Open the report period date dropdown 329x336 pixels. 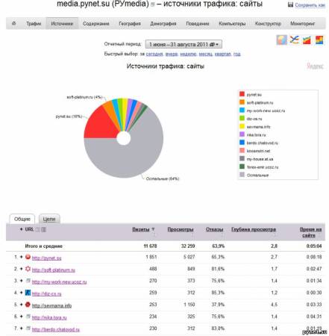tap(184, 44)
